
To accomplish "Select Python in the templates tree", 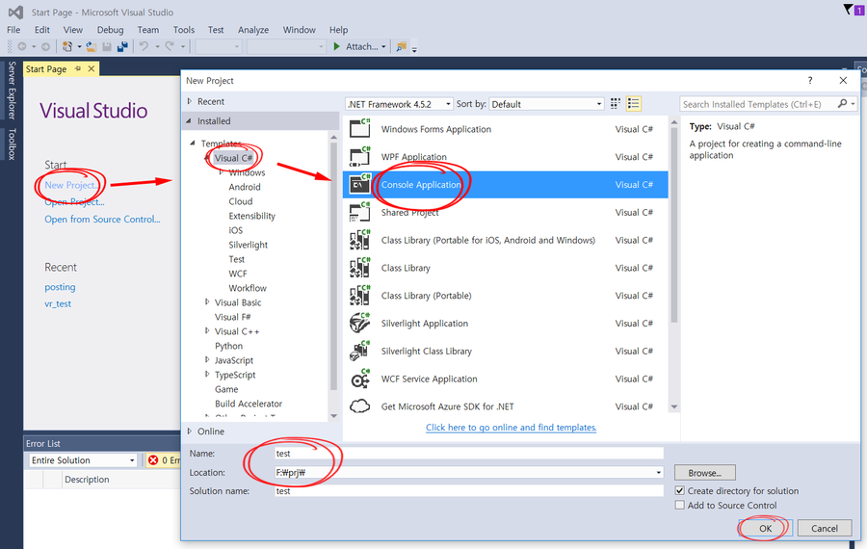I will pyautogui.click(x=228, y=346).
